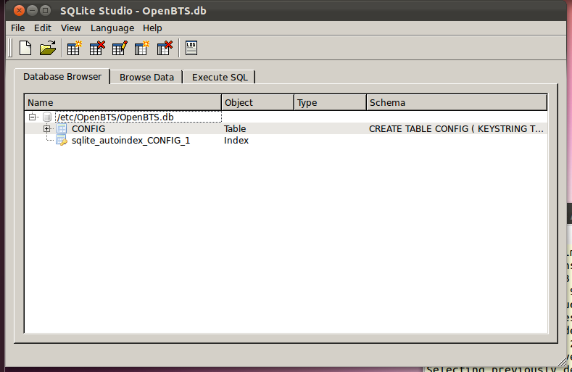Click the Schema column header
Screen dimensions: 572x372
(x=457, y=103)
